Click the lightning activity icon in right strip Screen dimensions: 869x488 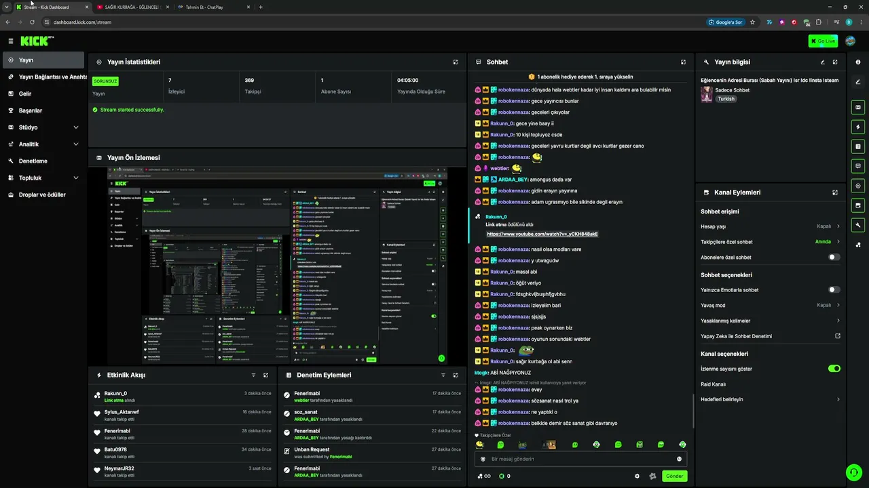pyautogui.click(x=858, y=127)
